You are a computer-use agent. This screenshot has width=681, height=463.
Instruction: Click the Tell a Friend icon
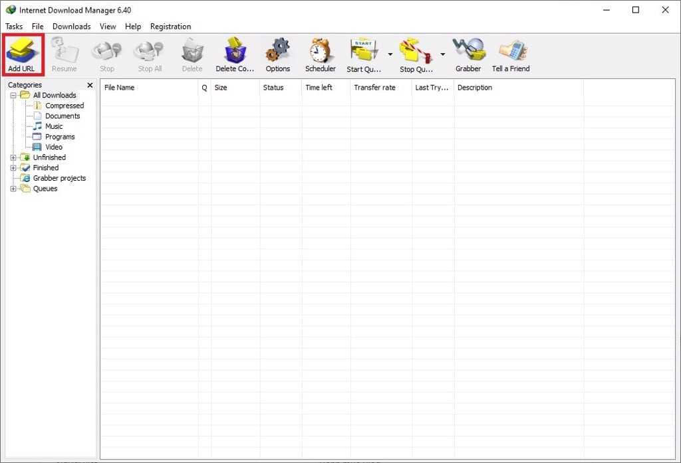coord(511,54)
